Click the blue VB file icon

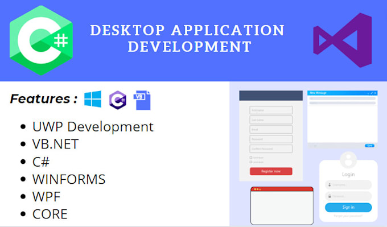[142, 100]
